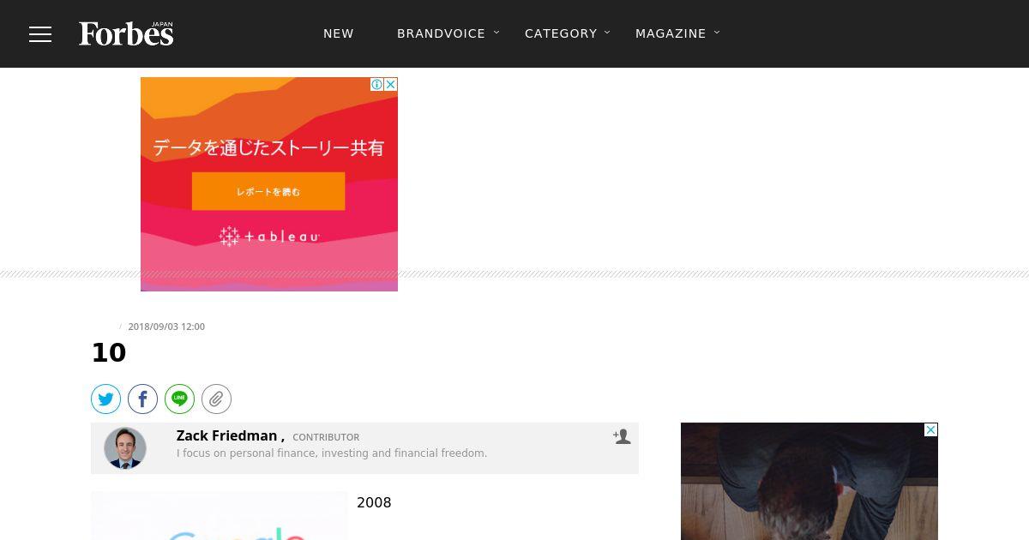Open the hamburger navigation menu

(x=40, y=34)
